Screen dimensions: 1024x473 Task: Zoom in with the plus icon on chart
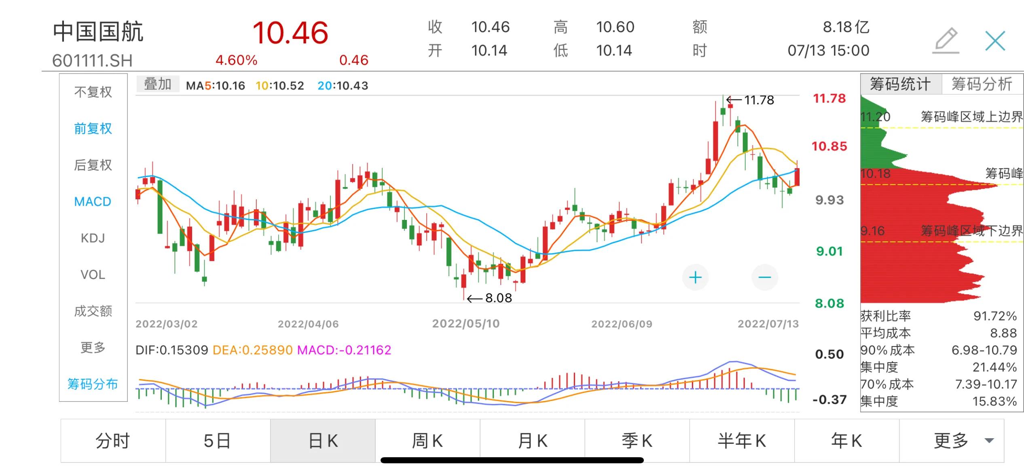pos(696,277)
